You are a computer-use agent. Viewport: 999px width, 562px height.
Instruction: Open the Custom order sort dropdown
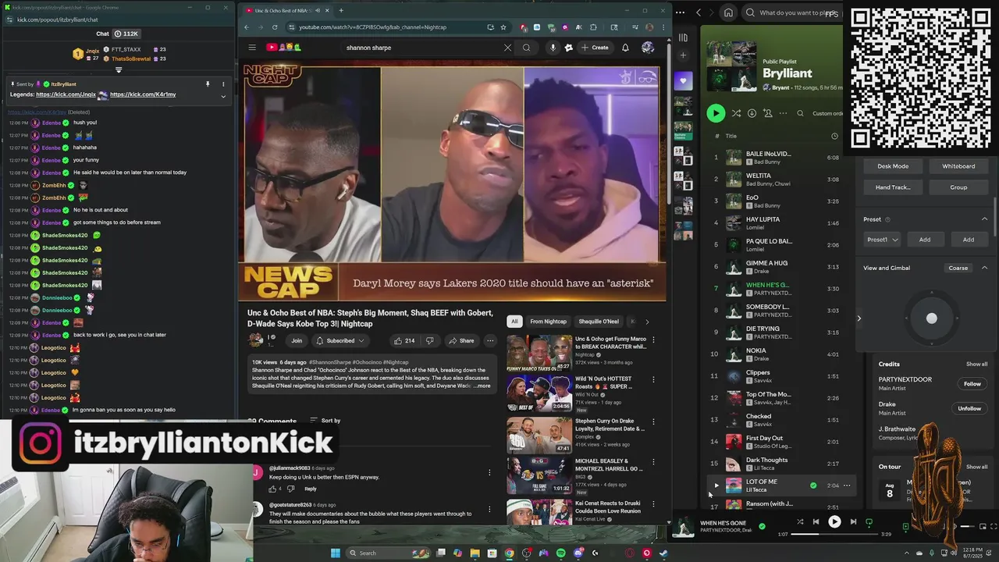click(x=827, y=113)
